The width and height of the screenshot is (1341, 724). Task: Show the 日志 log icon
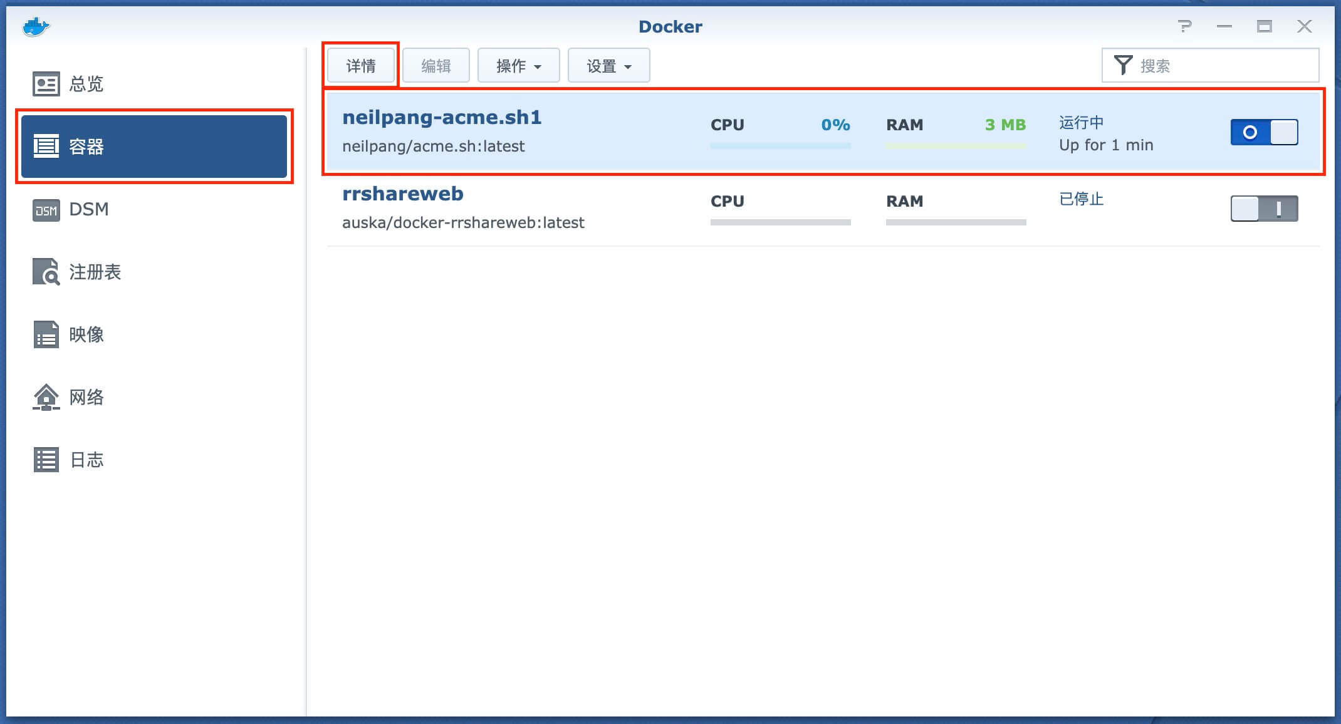click(x=46, y=460)
